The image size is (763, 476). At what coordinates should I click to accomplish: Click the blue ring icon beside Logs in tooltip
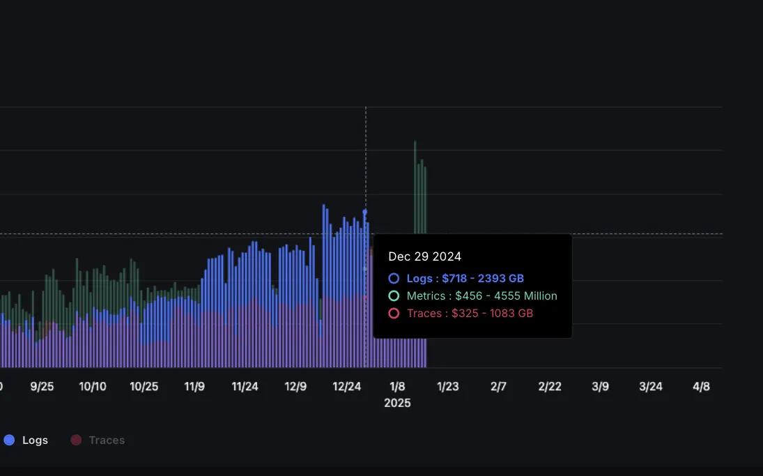click(x=394, y=278)
